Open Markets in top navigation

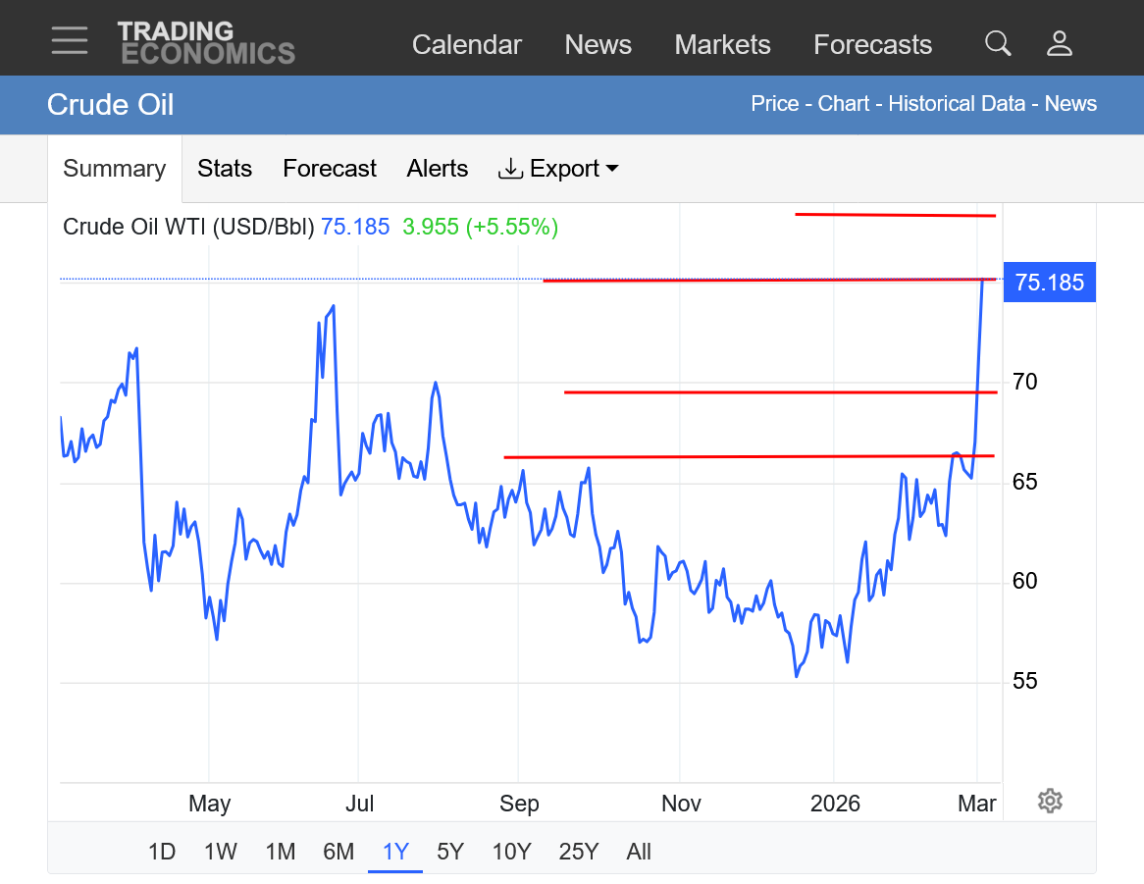(723, 45)
